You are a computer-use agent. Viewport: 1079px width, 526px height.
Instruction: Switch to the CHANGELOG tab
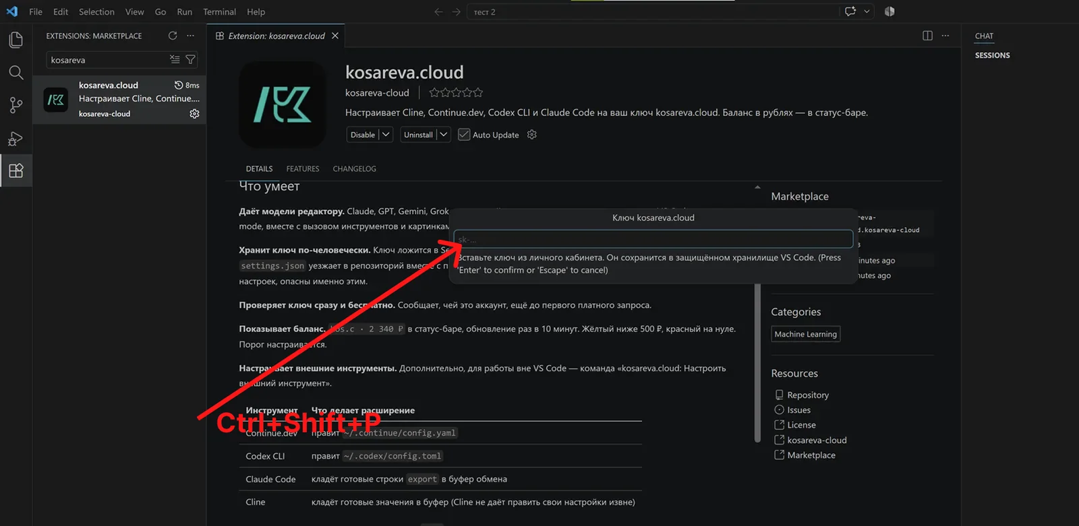click(355, 168)
